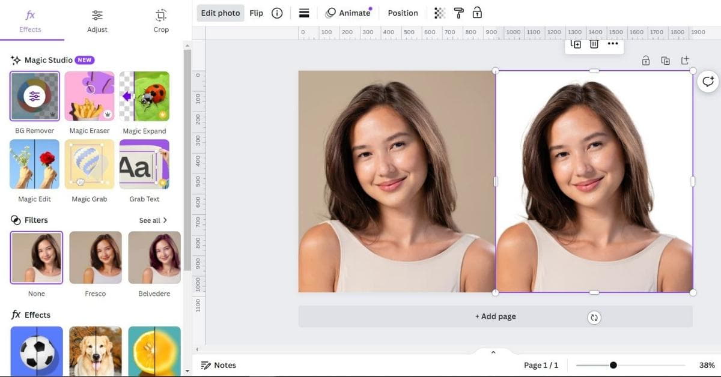Click the Animate button
The image size is (721, 377).
348,13
